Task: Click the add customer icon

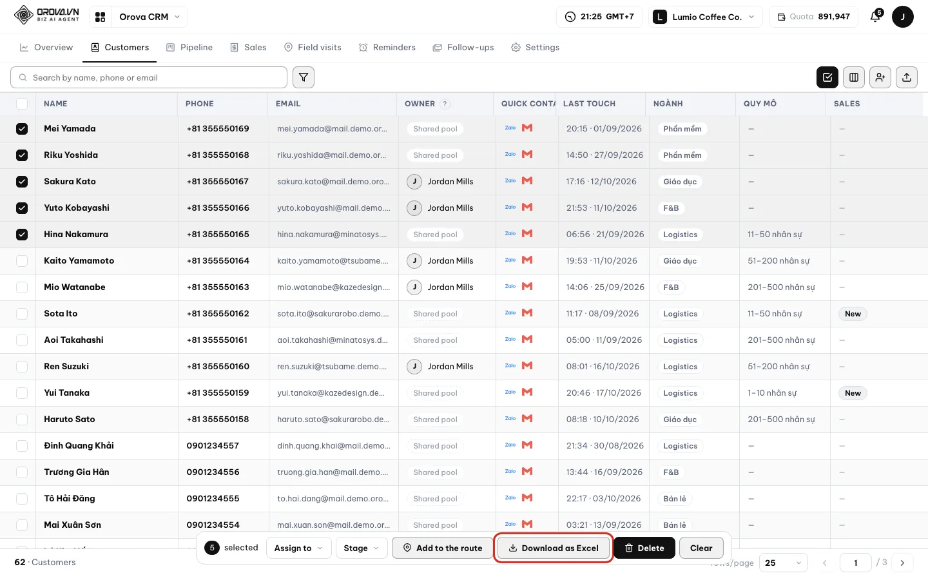Action: click(x=880, y=77)
